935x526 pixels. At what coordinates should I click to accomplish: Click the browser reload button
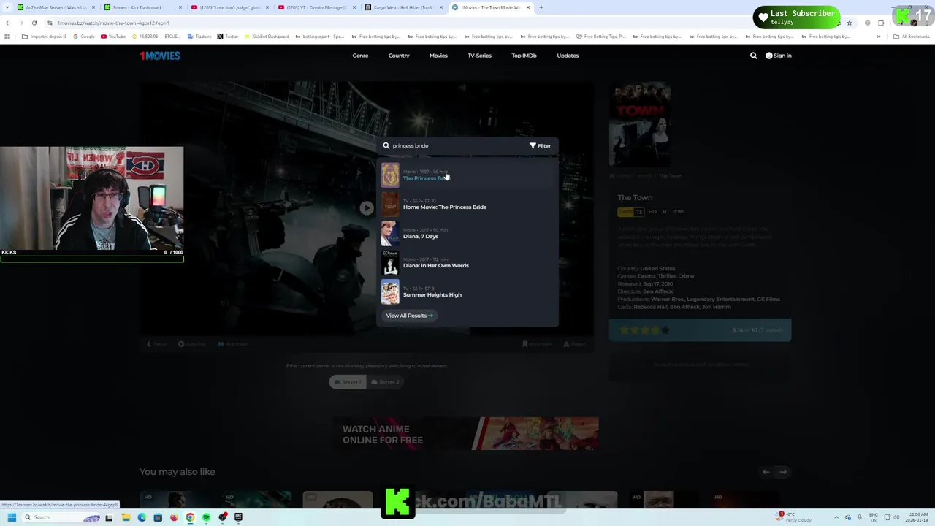34,23
